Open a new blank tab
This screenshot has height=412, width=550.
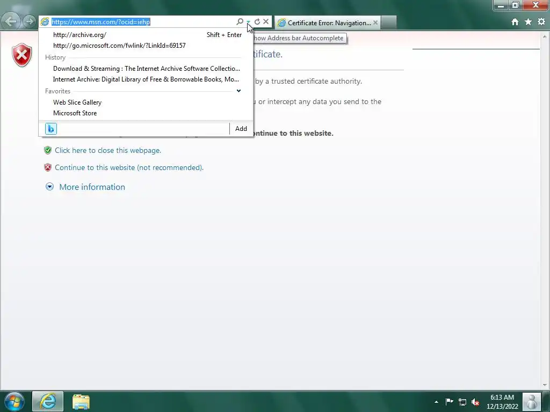pos(389,23)
